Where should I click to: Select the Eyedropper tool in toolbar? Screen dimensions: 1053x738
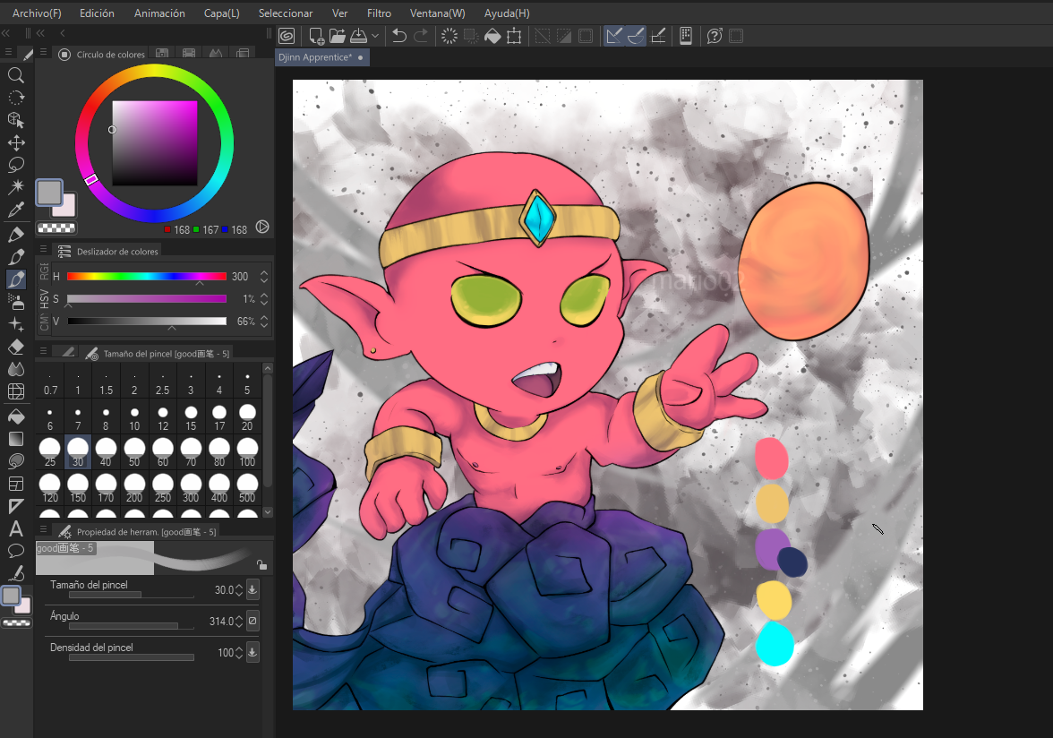pyautogui.click(x=15, y=210)
